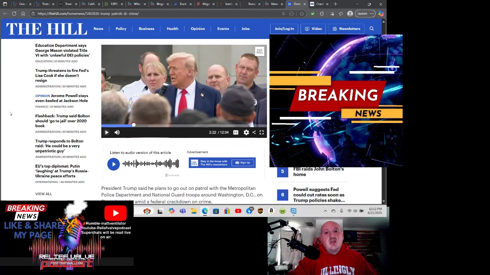The height and width of the screenshot is (275, 490).
Task: Open Copilot from the taskbar
Action: pos(171,211)
